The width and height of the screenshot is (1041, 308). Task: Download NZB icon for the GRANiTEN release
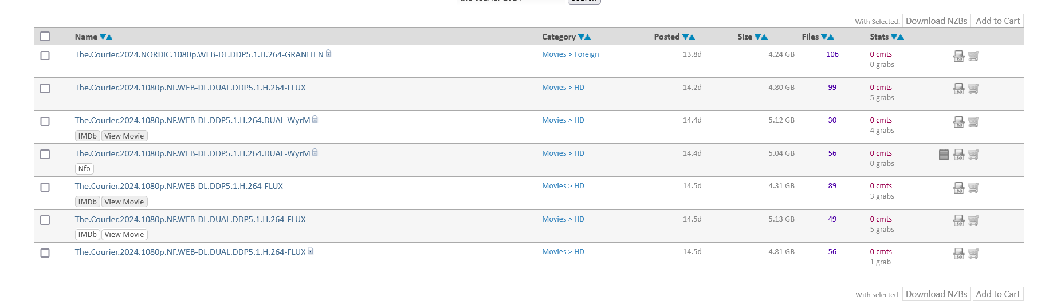click(x=958, y=56)
